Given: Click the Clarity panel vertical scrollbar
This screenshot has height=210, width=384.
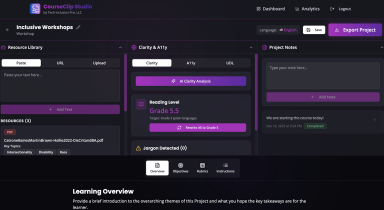Looking at the screenshot, I should click(x=256, y=92).
